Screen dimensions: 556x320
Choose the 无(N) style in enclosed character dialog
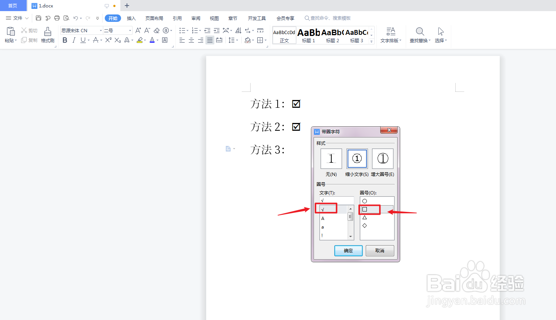[331, 159]
